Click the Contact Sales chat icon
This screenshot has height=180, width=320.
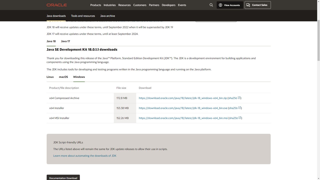(248, 5)
